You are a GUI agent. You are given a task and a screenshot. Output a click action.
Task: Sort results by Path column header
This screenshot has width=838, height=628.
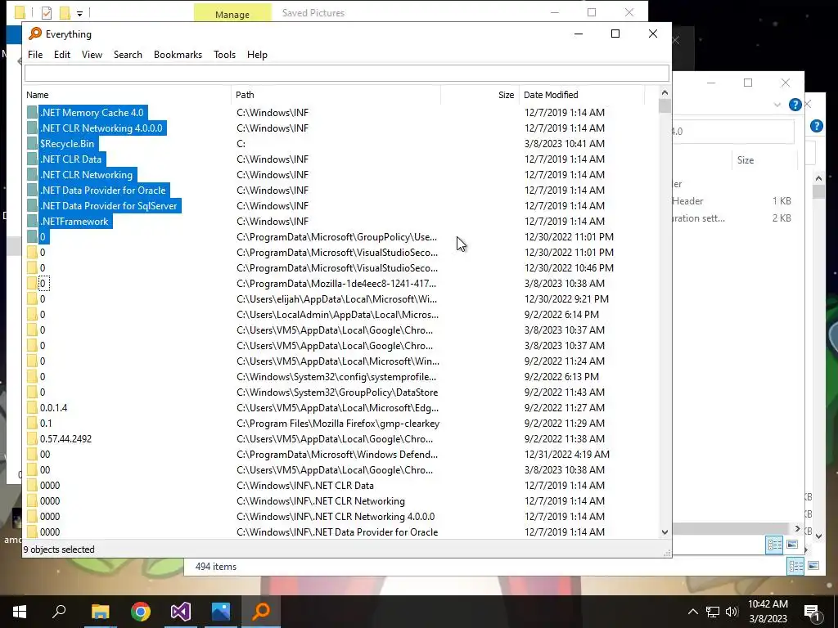coord(336,95)
